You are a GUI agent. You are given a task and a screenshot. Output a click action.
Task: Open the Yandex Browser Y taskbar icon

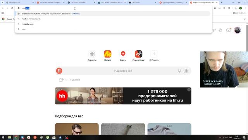[29, 137]
